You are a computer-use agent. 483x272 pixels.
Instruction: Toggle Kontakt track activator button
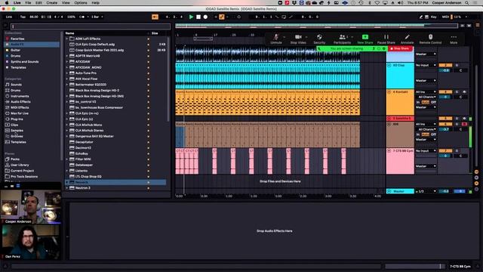[x=445, y=92]
